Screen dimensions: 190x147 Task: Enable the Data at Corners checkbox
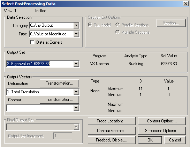pyautogui.click(x=32, y=42)
